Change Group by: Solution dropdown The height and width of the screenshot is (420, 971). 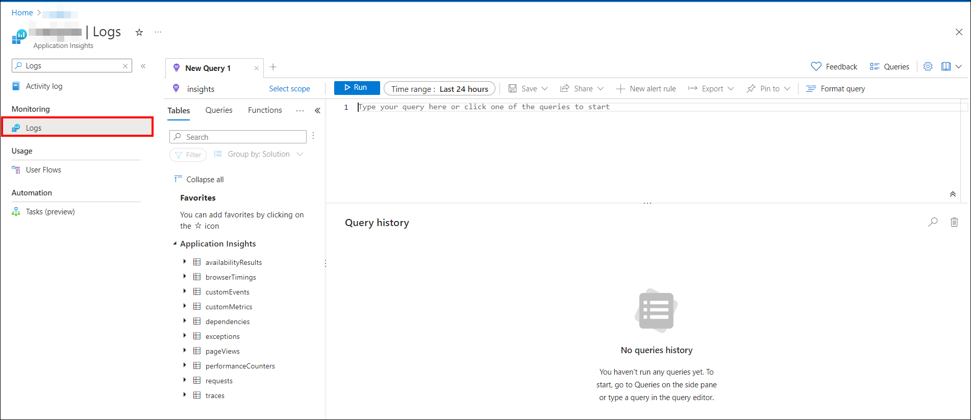(259, 154)
